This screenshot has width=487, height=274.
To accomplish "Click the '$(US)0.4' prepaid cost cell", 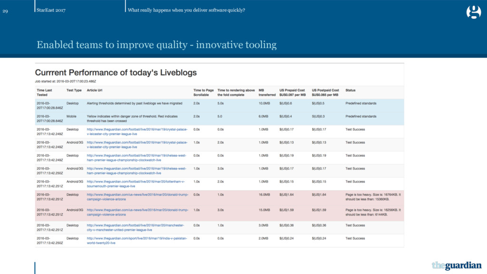I will coord(286,117).
